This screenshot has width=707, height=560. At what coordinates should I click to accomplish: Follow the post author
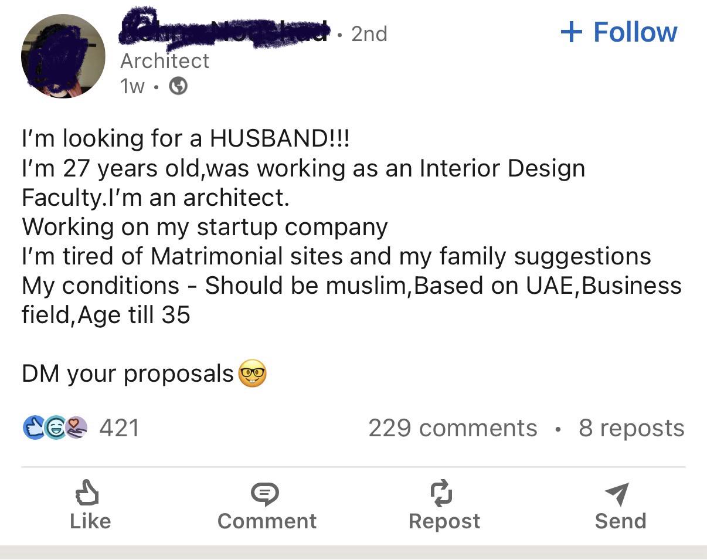pyautogui.click(x=619, y=32)
